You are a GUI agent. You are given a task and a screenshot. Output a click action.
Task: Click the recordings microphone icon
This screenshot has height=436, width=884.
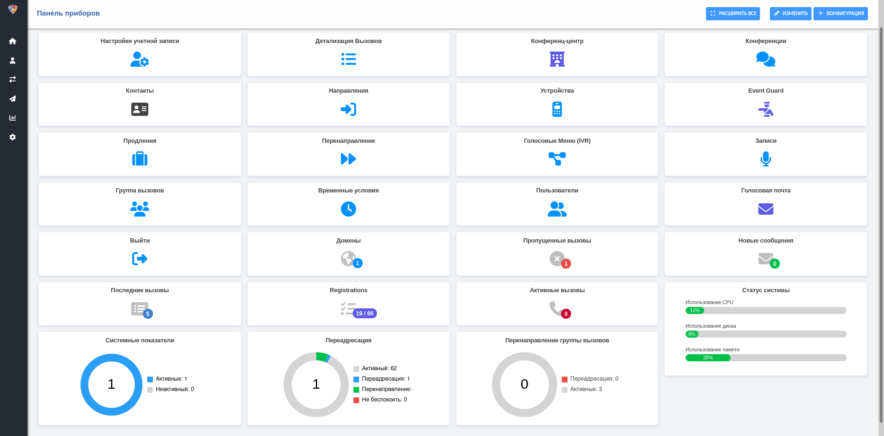pyautogui.click(x=766, y=159)
